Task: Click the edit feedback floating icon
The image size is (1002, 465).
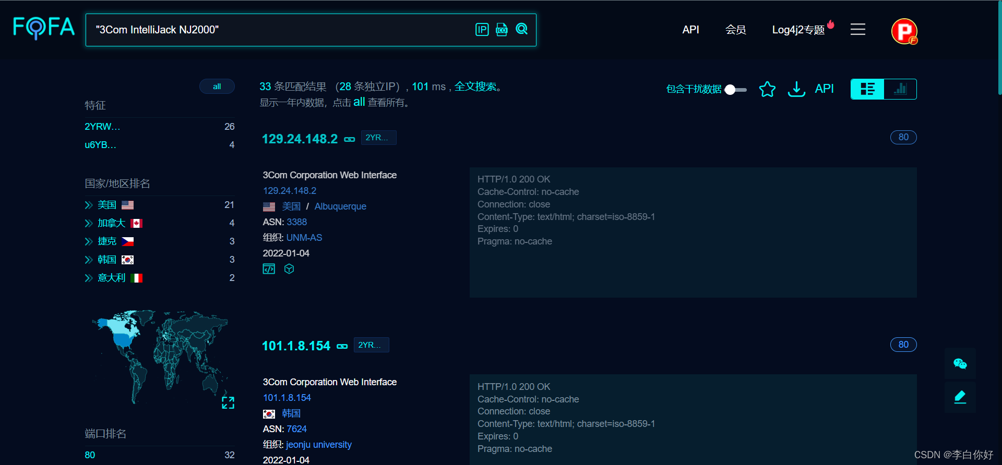Action: pyautogui.click(x=960, y=397)
